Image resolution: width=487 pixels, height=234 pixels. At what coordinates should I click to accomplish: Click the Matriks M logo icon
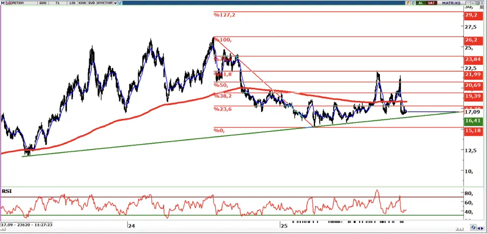(3, 3)
